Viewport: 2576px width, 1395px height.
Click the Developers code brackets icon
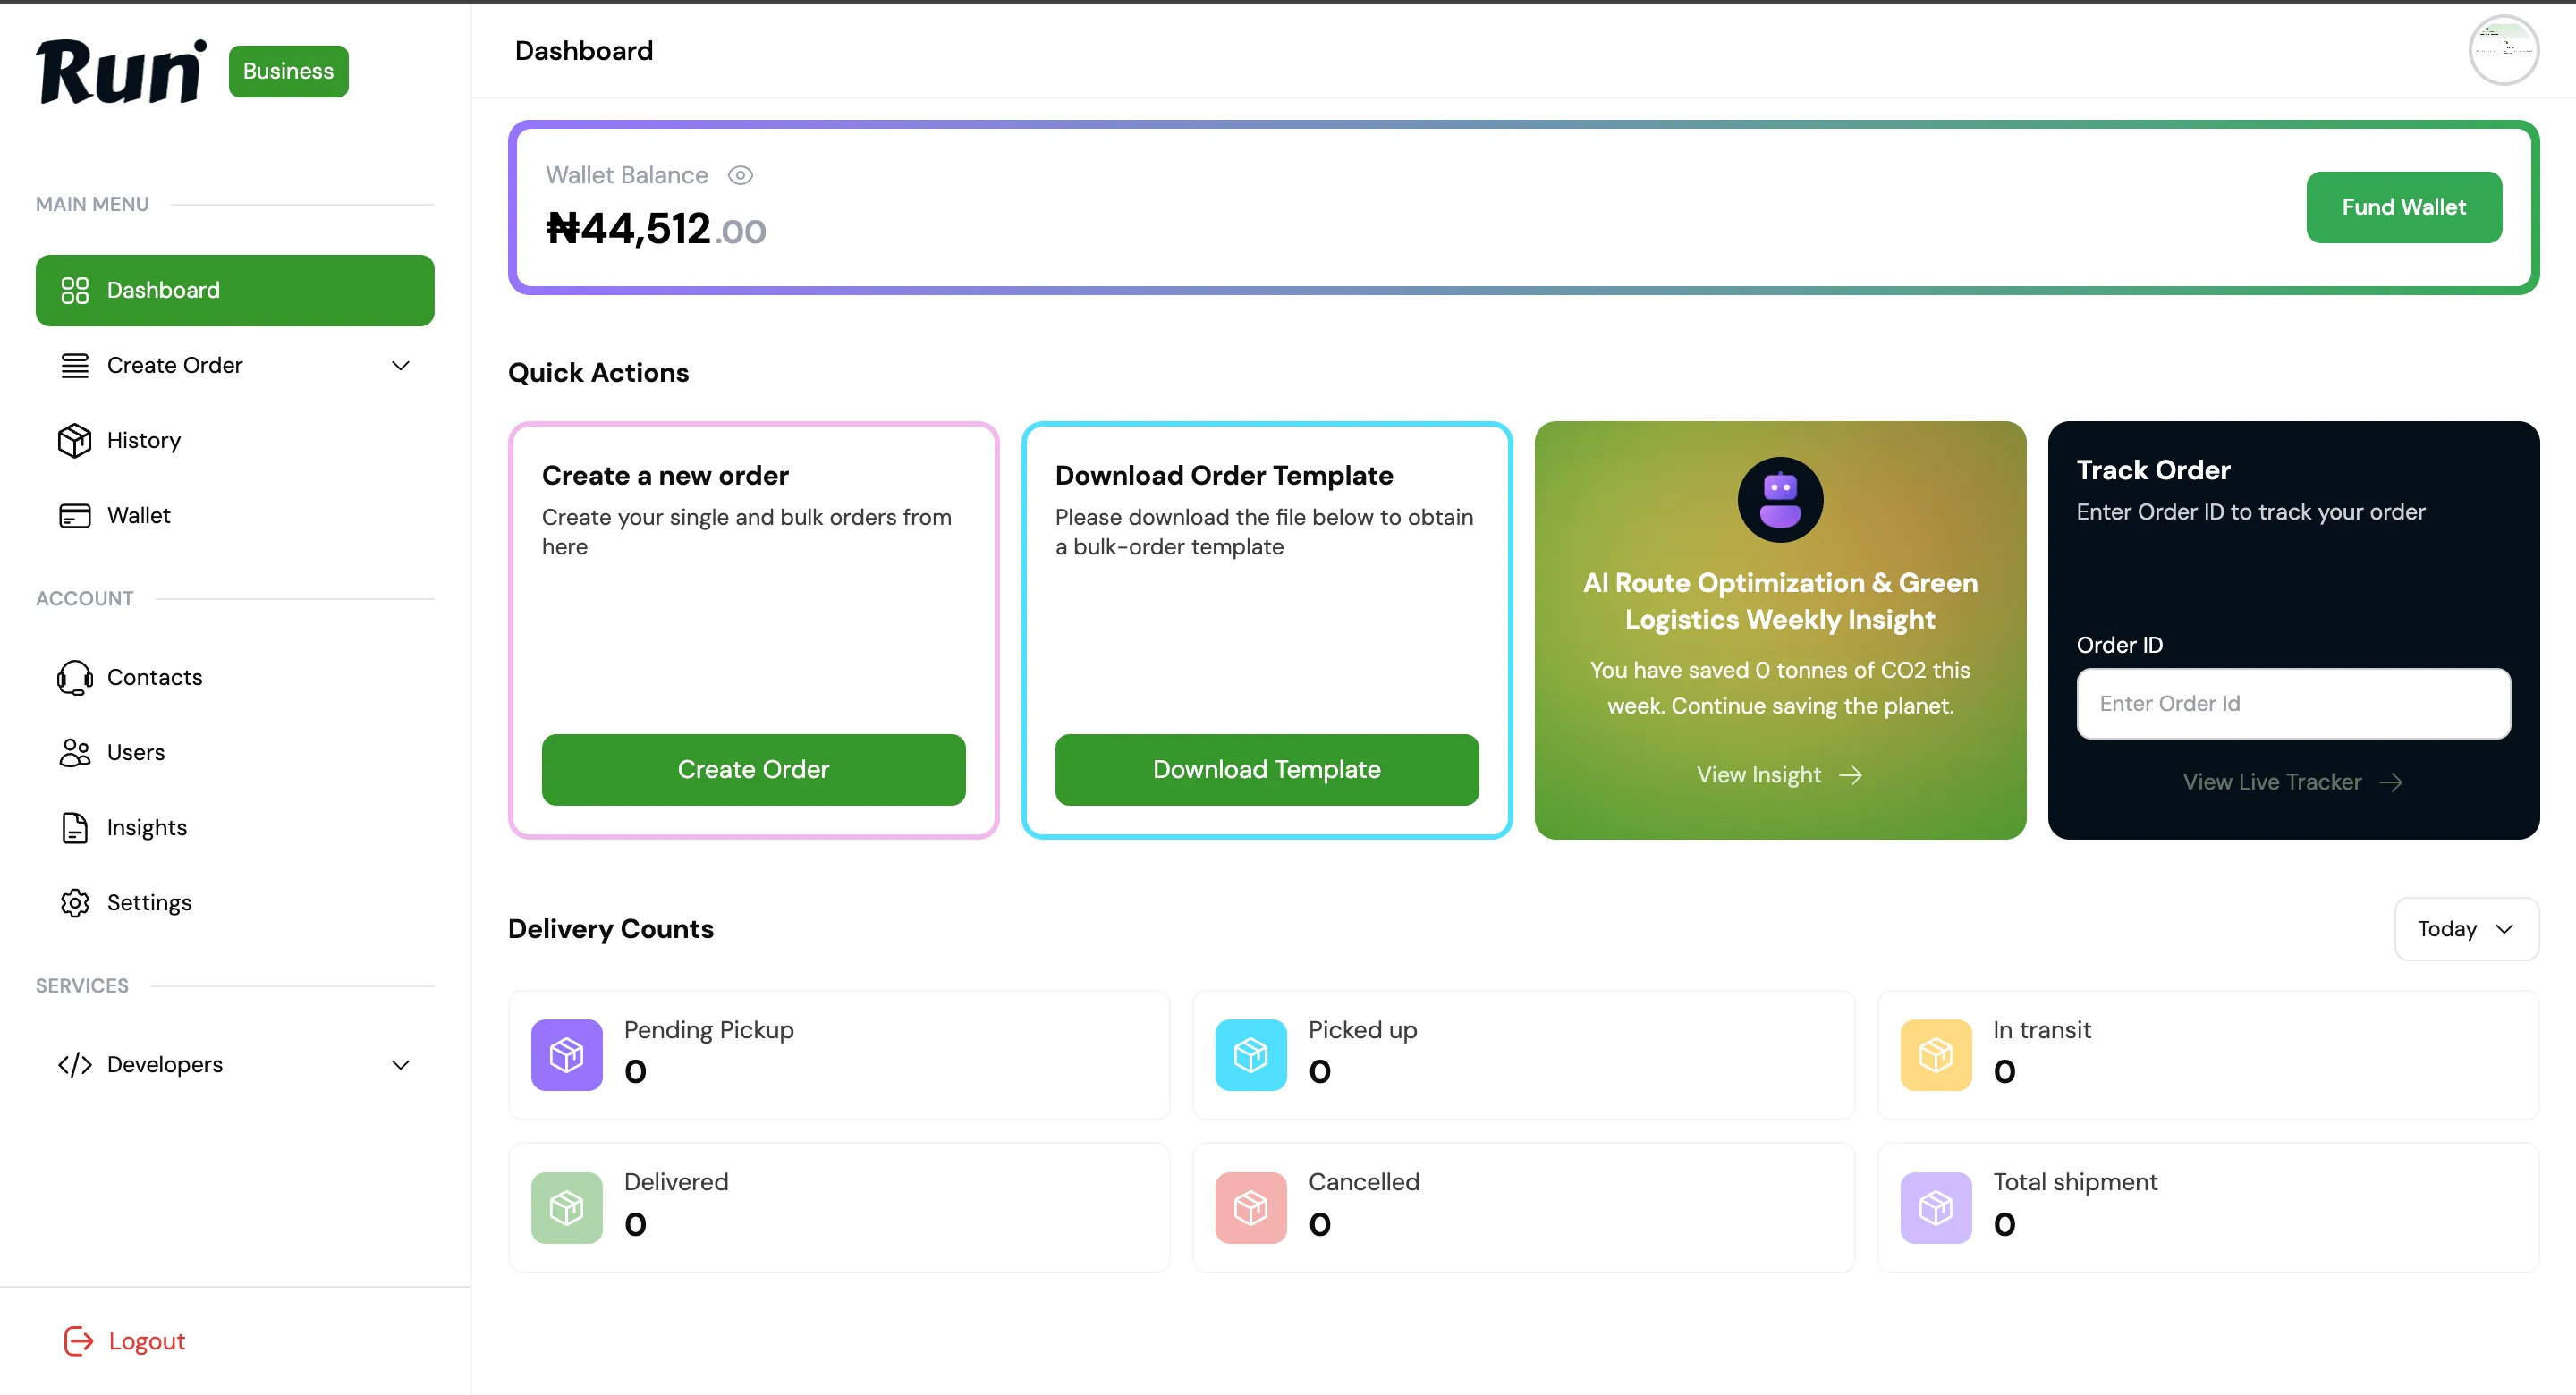click(x=75, y=1065)
